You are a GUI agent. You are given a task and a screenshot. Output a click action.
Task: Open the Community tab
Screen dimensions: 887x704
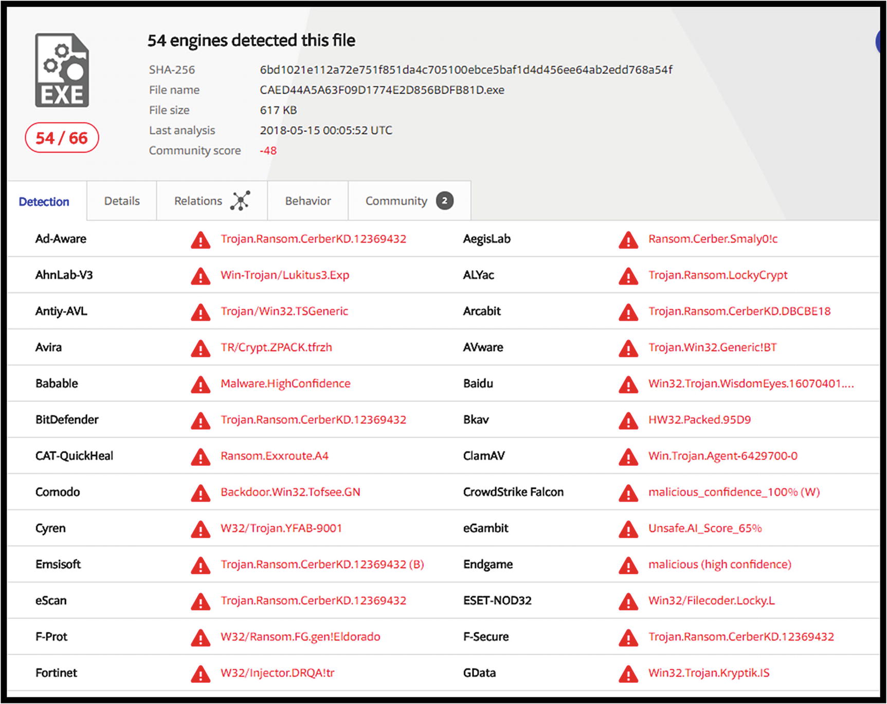point(409,201)
